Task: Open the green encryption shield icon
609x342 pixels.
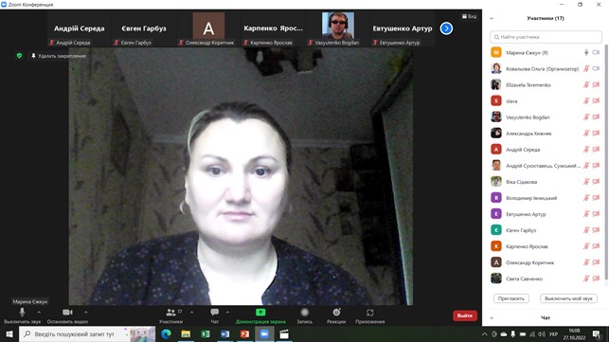Action: pos(19,56)
